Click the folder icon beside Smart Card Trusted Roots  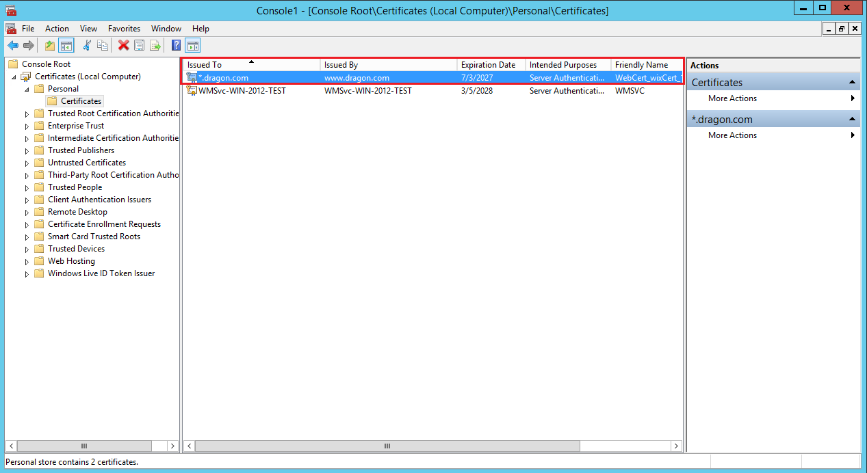(x=40, y=236)
